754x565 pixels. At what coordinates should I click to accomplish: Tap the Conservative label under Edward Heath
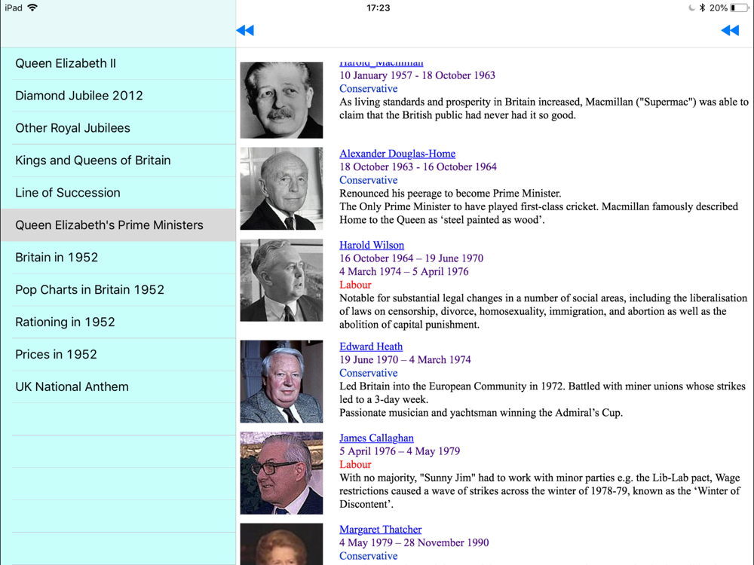click(x=369, y=373)
